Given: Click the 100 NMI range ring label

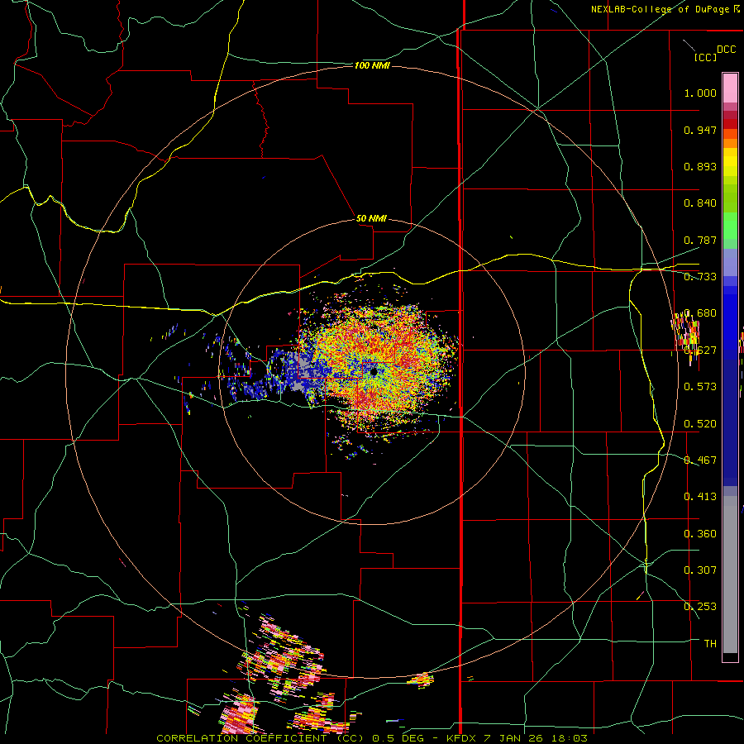Looking at the screenshot, I should pos(372,65).
